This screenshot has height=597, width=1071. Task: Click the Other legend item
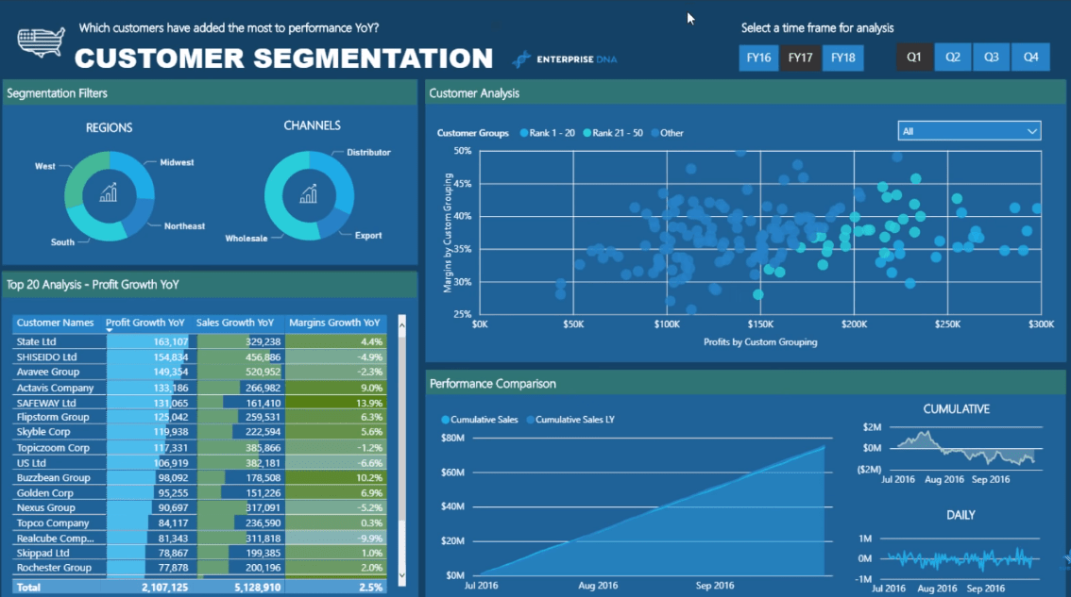pyautogui.click(x=668, y=133)
